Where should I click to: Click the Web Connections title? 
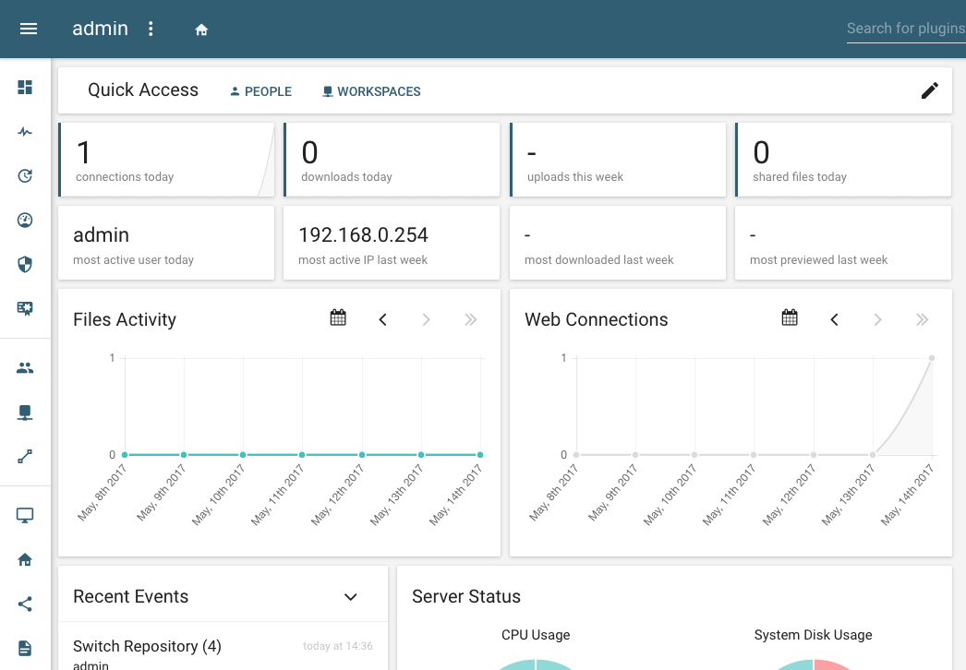click(597, 319)
